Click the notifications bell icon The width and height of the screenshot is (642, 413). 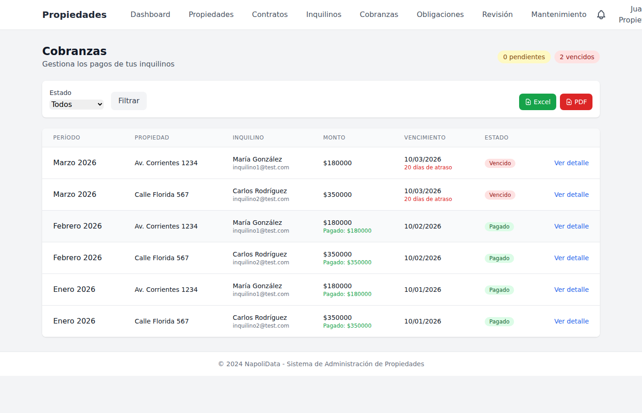coord(601,15)
